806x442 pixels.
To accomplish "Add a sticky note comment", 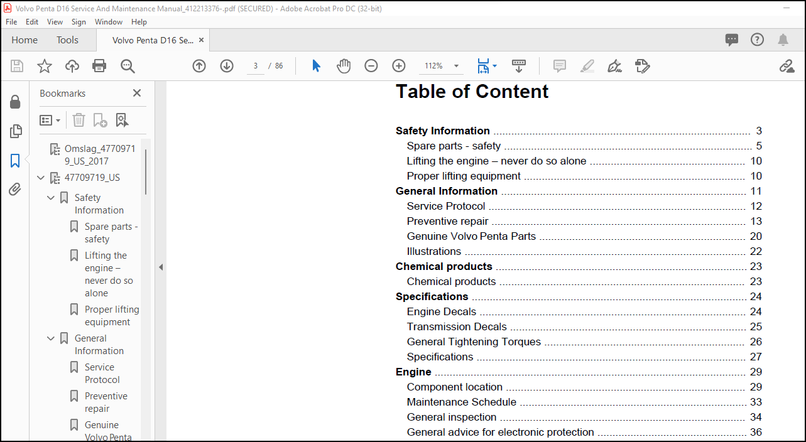I will 560,66.
